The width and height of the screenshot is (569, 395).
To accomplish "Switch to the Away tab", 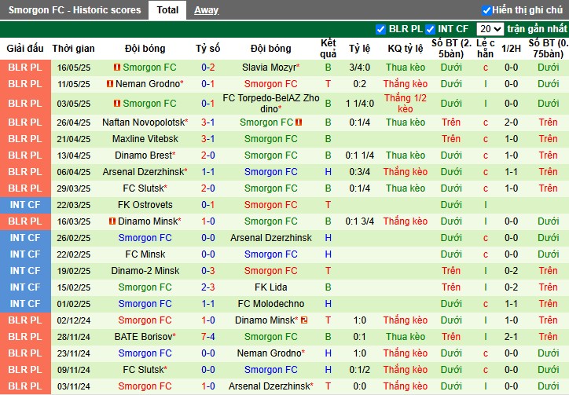I will pyautogui.click(x=206, y=10).
